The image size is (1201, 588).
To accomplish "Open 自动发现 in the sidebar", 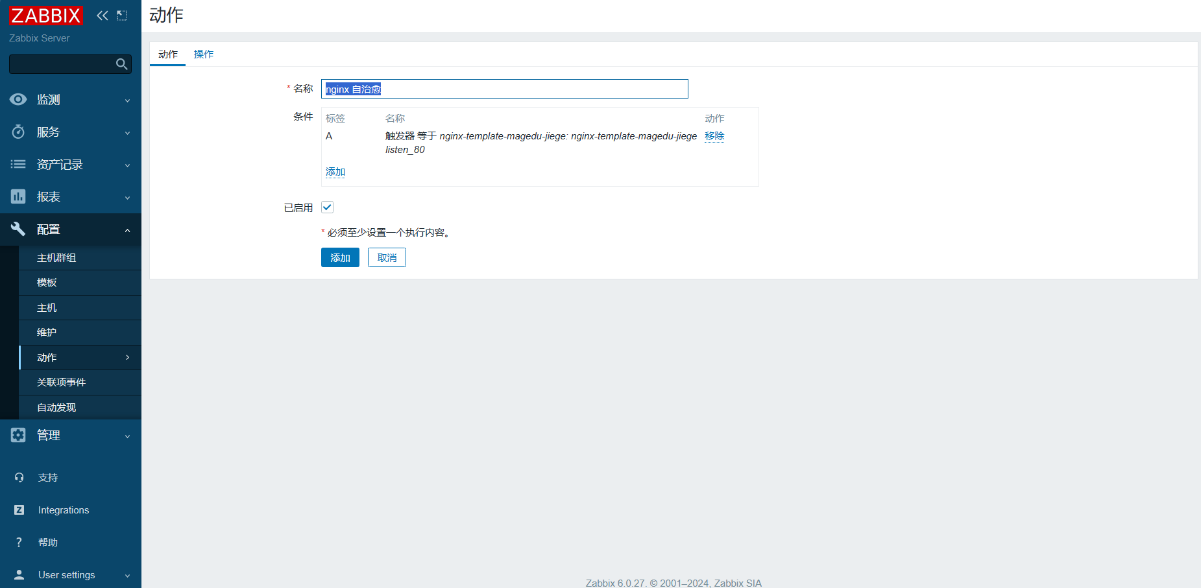I will (80, 407).
